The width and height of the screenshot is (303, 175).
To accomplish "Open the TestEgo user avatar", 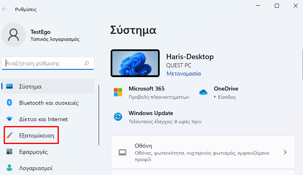I will tap(13, 35).
